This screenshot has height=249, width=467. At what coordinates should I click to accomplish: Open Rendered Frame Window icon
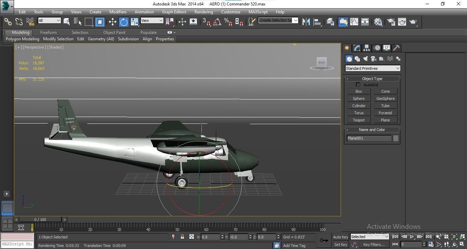402,22
